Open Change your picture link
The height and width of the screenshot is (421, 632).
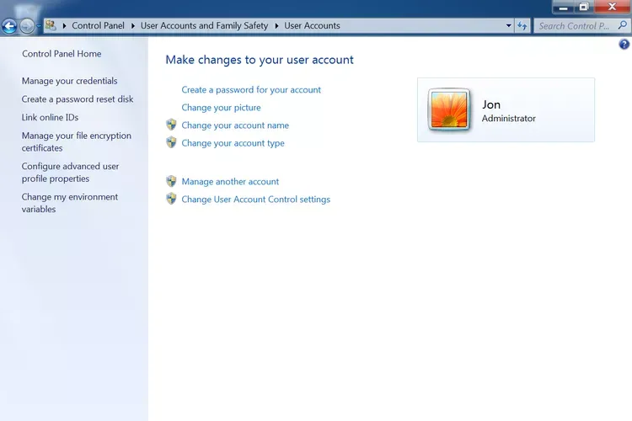pos(221,108)
